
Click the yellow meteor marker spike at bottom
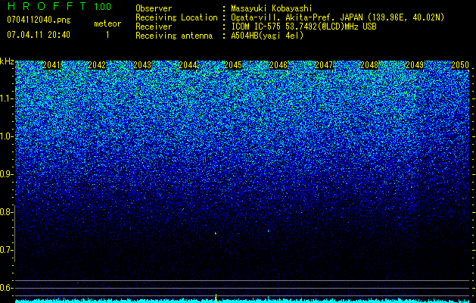pos(216,298)
